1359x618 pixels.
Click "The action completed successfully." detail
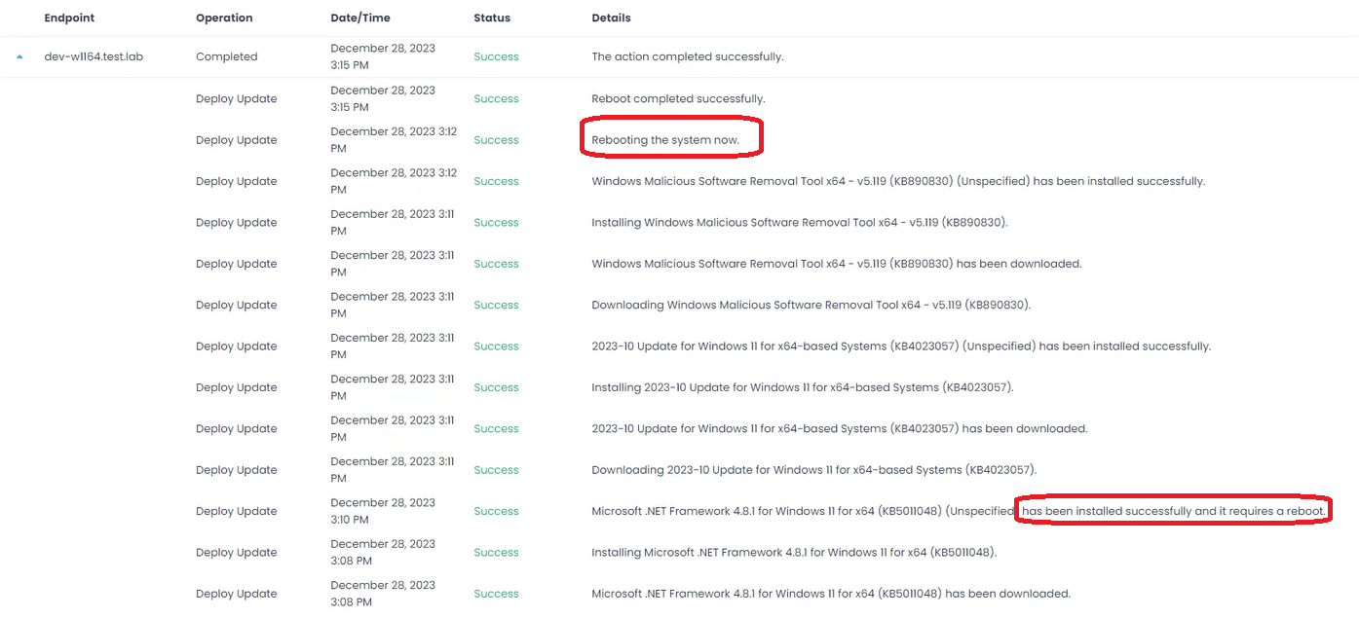click(x=687, y=56)
